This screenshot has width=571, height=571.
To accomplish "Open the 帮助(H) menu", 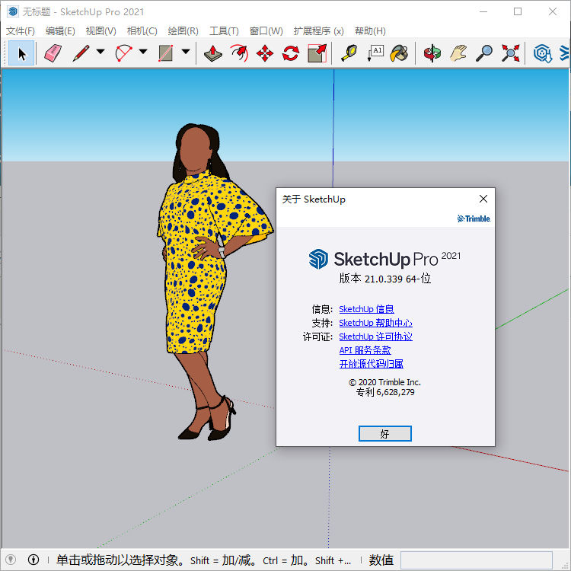I will point(370,31).
